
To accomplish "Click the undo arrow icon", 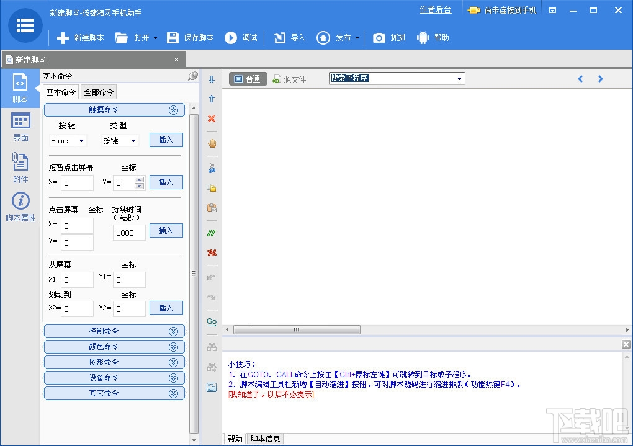I will pos(211,278).
